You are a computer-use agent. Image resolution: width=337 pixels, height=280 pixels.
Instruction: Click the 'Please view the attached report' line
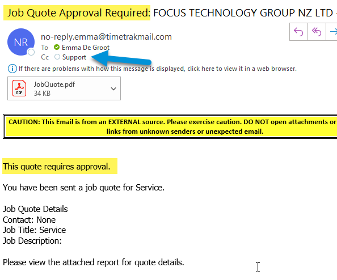94,262
